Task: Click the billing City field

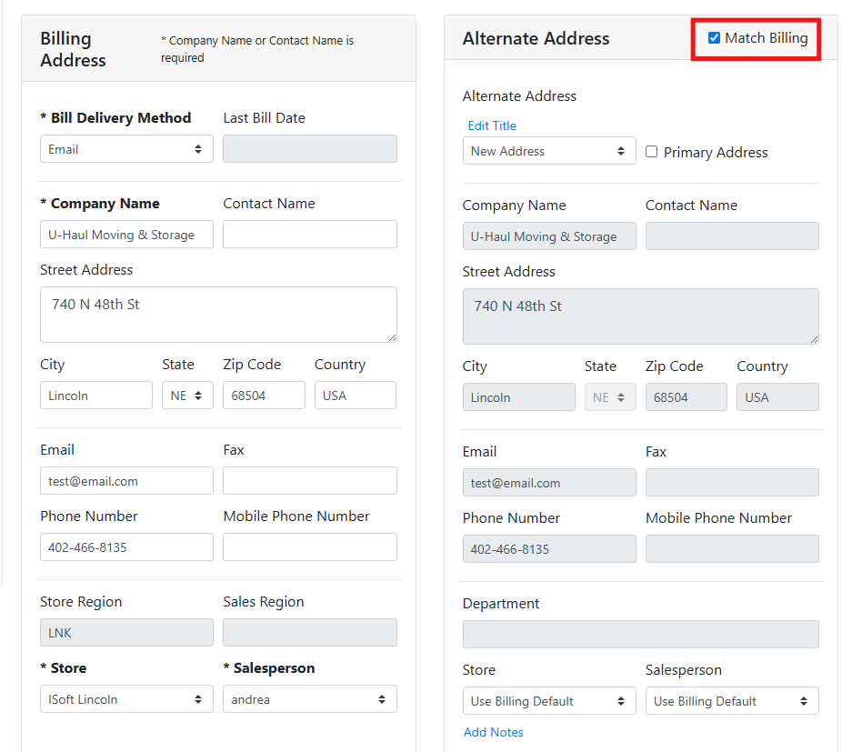Action: pos(95,396)
